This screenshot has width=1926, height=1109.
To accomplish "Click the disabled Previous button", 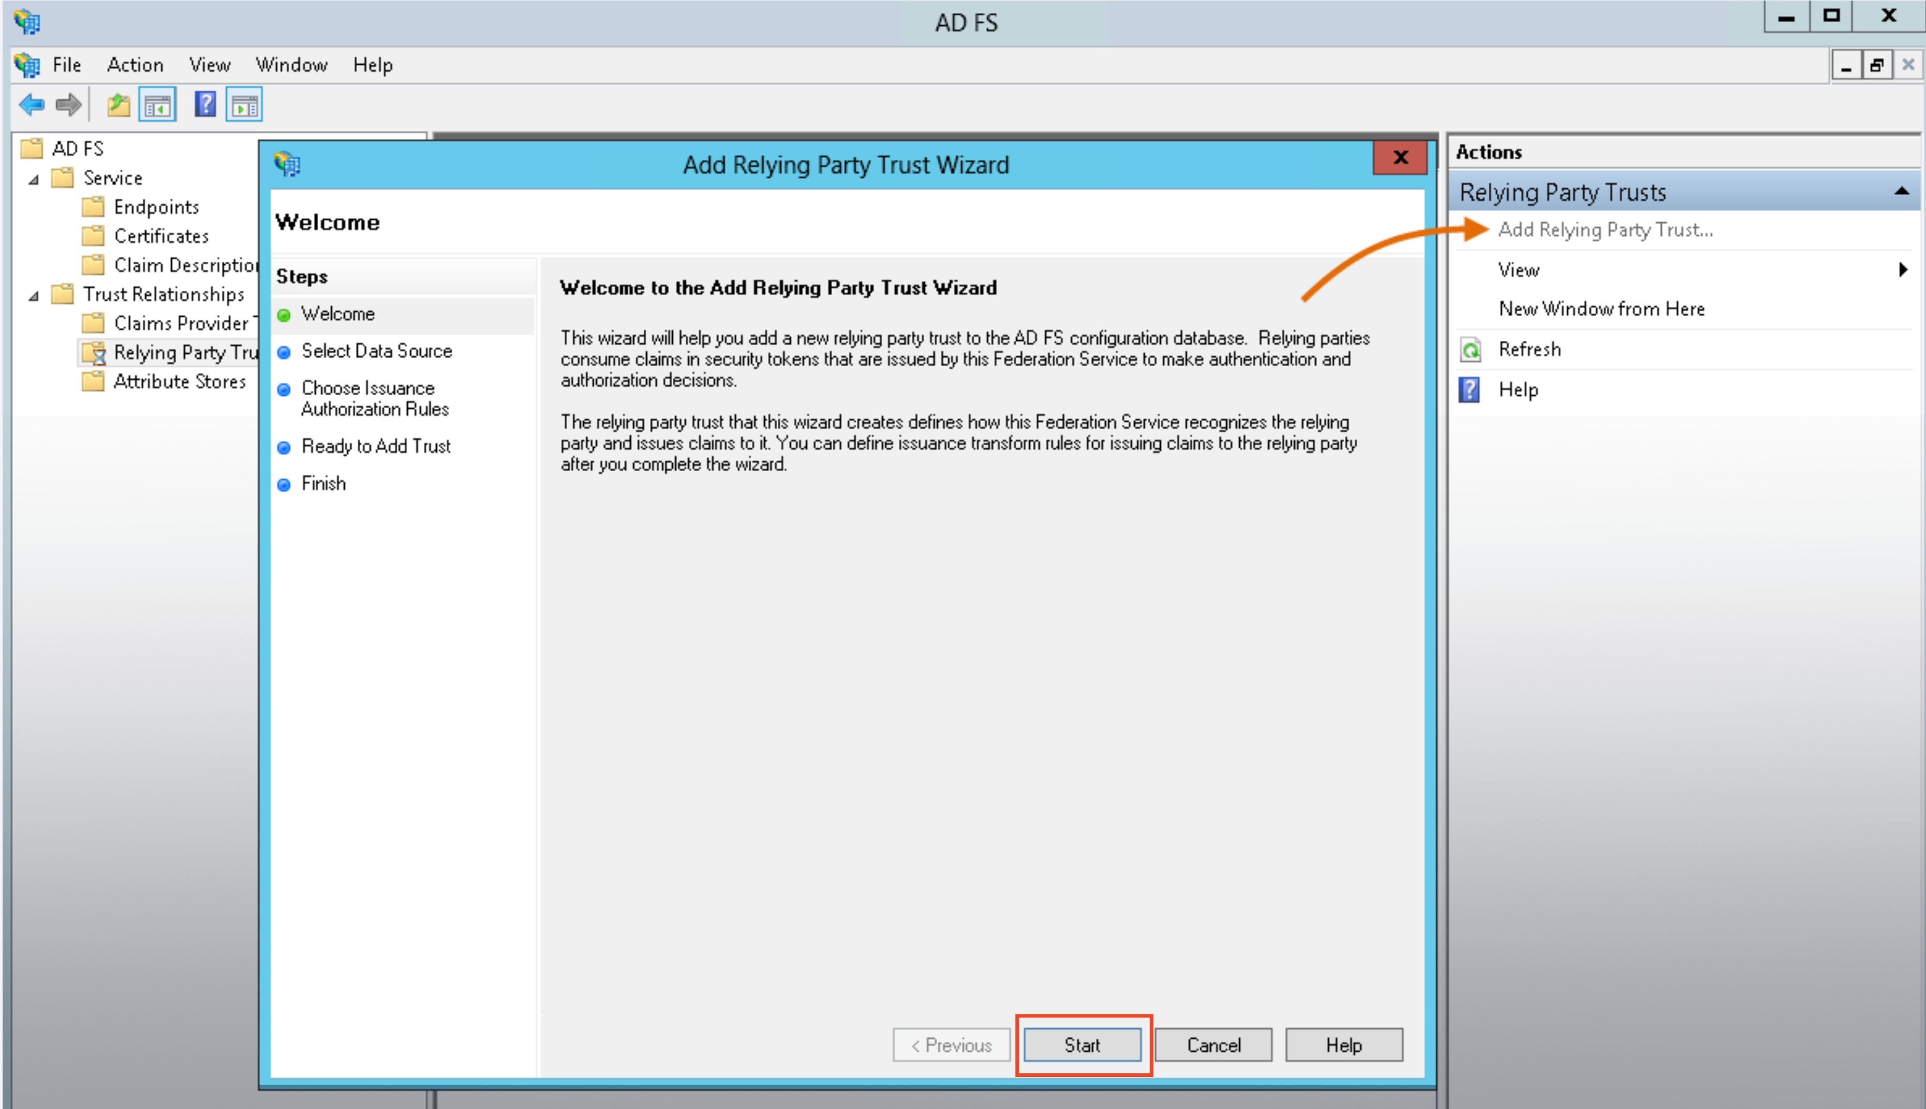I will click(x=952, y=1045).
